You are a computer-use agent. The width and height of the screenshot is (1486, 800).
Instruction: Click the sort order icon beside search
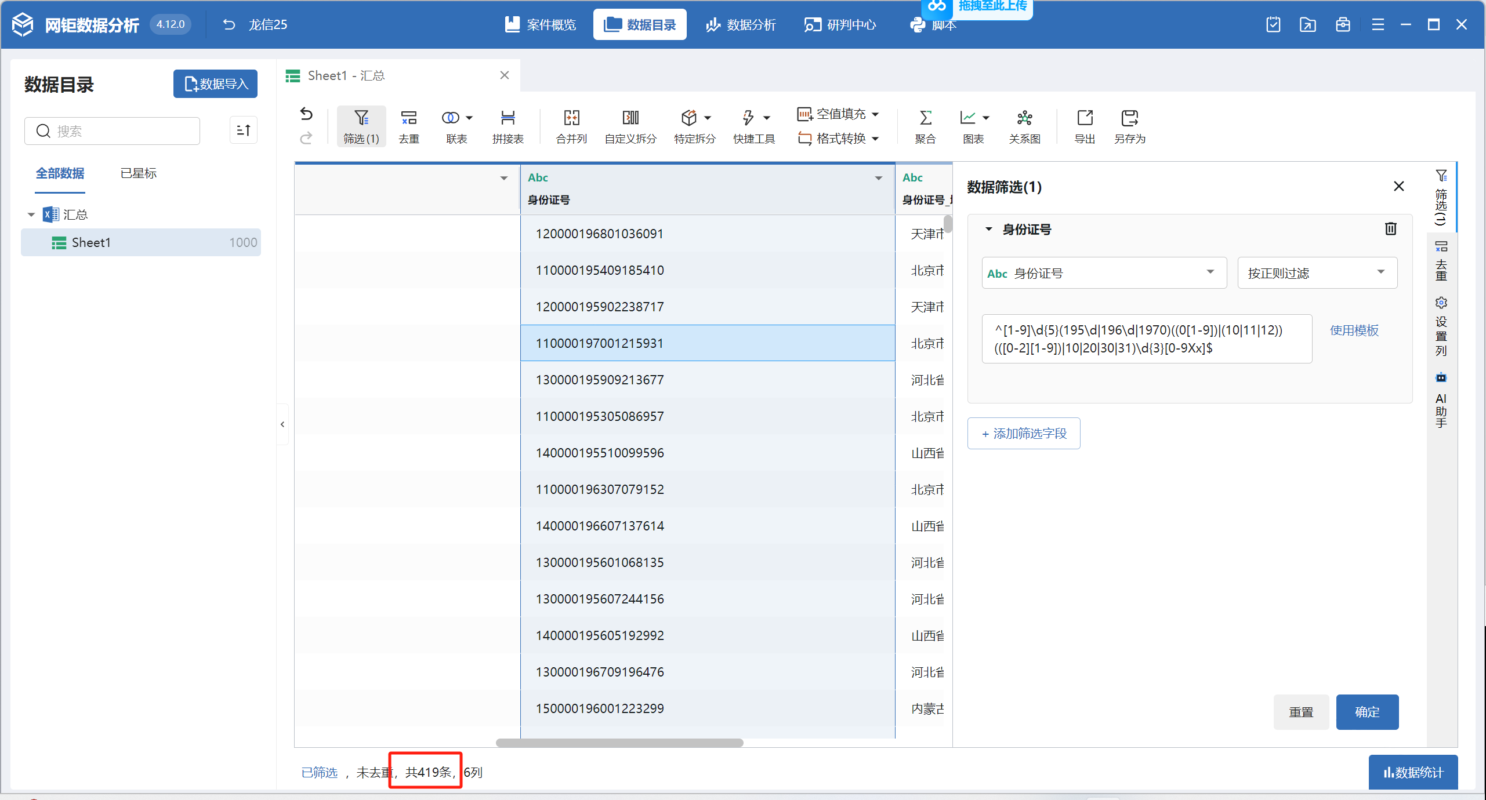[244, 130]
